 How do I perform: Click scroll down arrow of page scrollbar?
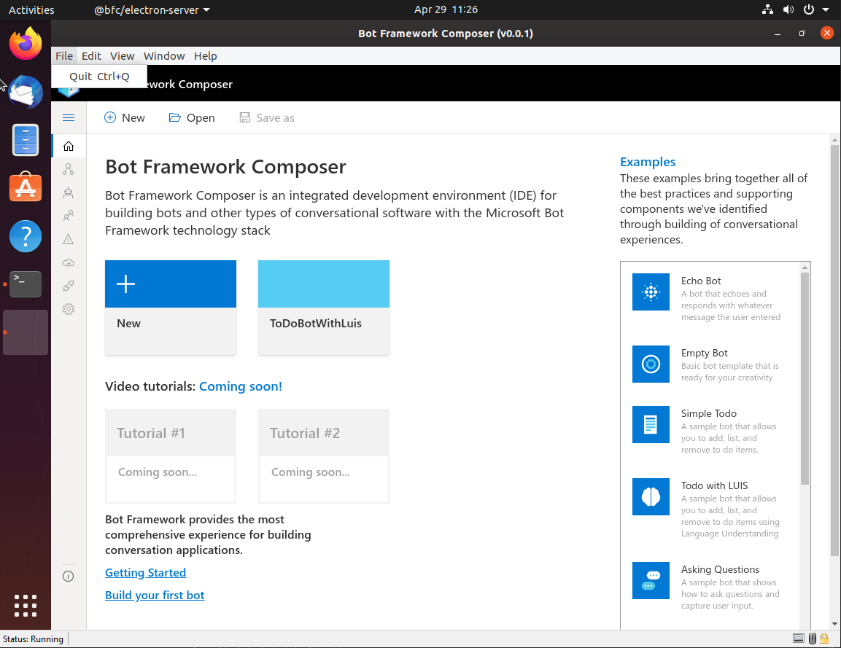pyautogui.click(x=834, y=624)
